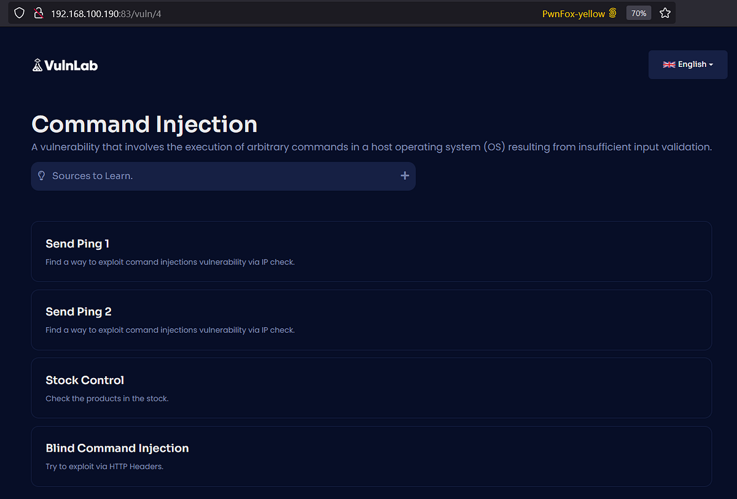Open the Stock Control challenge
The width and height of the screenshot is (737, 499).
pos(371,388)
